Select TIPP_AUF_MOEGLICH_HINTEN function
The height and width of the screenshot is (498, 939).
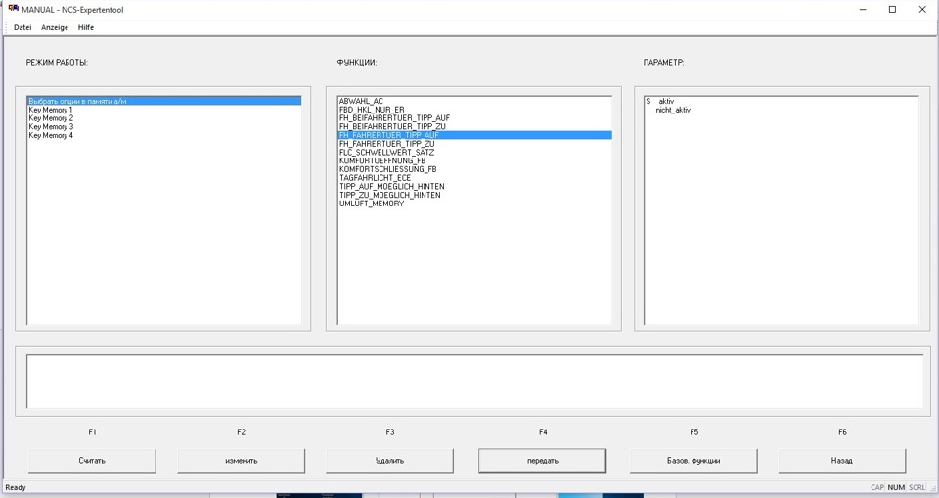point(475,186)
